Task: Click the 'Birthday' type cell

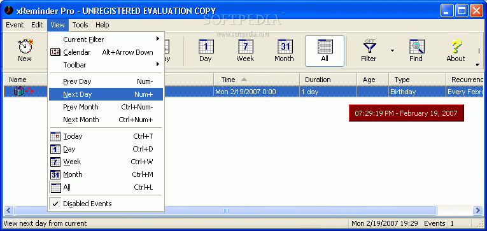Action: [418, 92]
